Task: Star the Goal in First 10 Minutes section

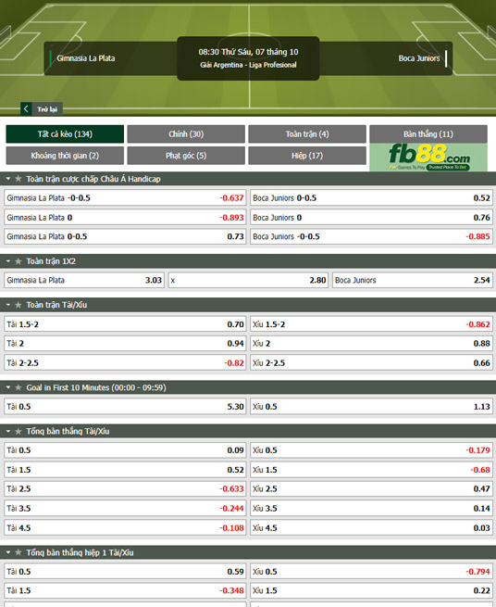Action: 19,387
